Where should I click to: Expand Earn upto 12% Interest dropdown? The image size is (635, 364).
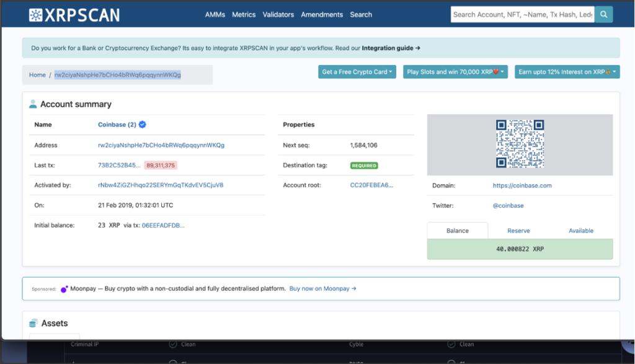point(567,72)
